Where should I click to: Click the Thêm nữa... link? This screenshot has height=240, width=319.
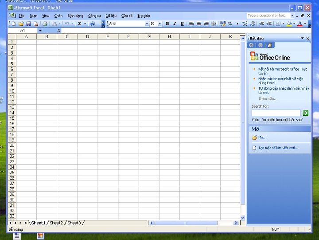click(x=268, y=98)
